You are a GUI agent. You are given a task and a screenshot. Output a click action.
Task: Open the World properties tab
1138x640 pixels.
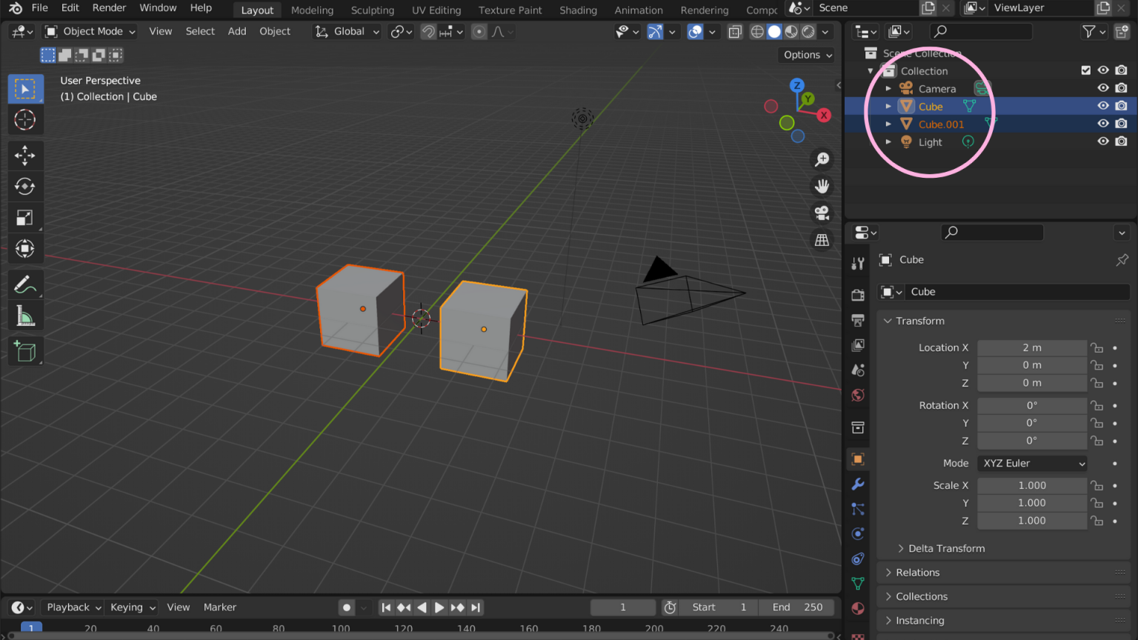[x=857, y=395]
